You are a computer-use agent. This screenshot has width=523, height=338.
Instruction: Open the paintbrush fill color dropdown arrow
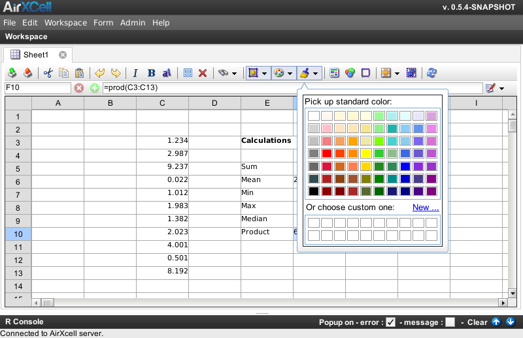316,73
